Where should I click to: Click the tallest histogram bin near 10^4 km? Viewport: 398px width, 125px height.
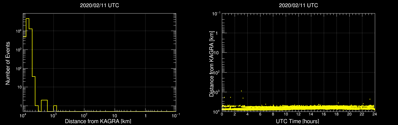(x=27, y=65)
